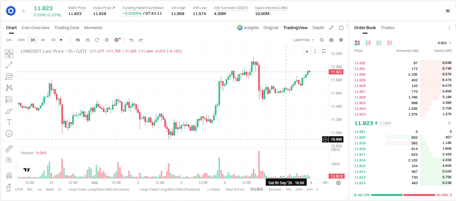Image resolution: width=456 pixels, height=201 pixels.
Task: Select the ruler measure tool
Action: 9,149
